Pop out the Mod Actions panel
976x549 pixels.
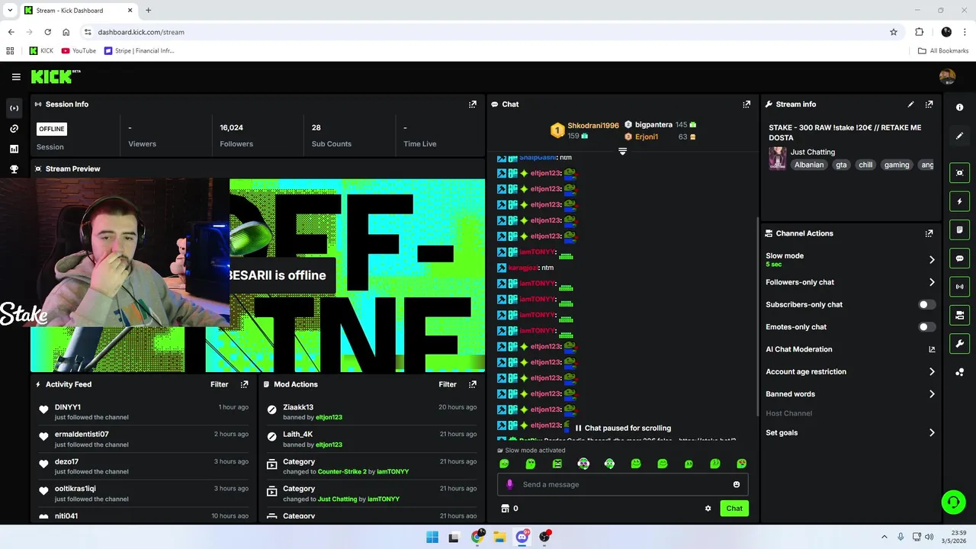(x=473, y=384)
